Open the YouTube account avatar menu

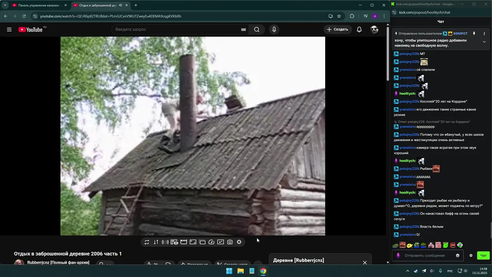[x=374, y=30]
